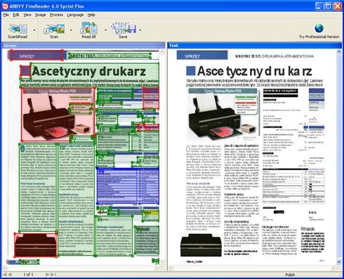Click the recognized printer picture in Text pane

point(223,115)
